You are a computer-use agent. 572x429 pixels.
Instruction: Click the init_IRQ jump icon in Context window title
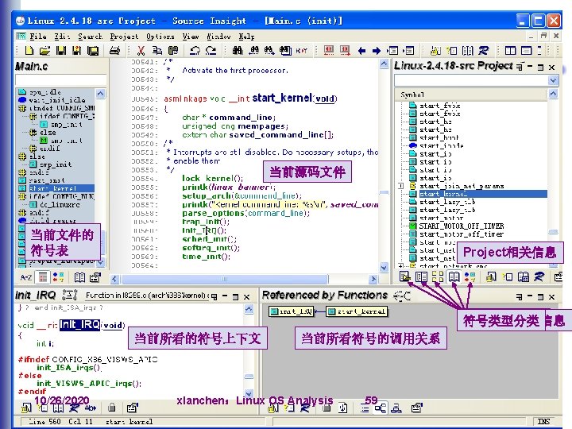[69, 295]
